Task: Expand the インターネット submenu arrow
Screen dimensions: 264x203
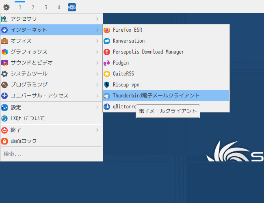Action: tap(97, 30)
